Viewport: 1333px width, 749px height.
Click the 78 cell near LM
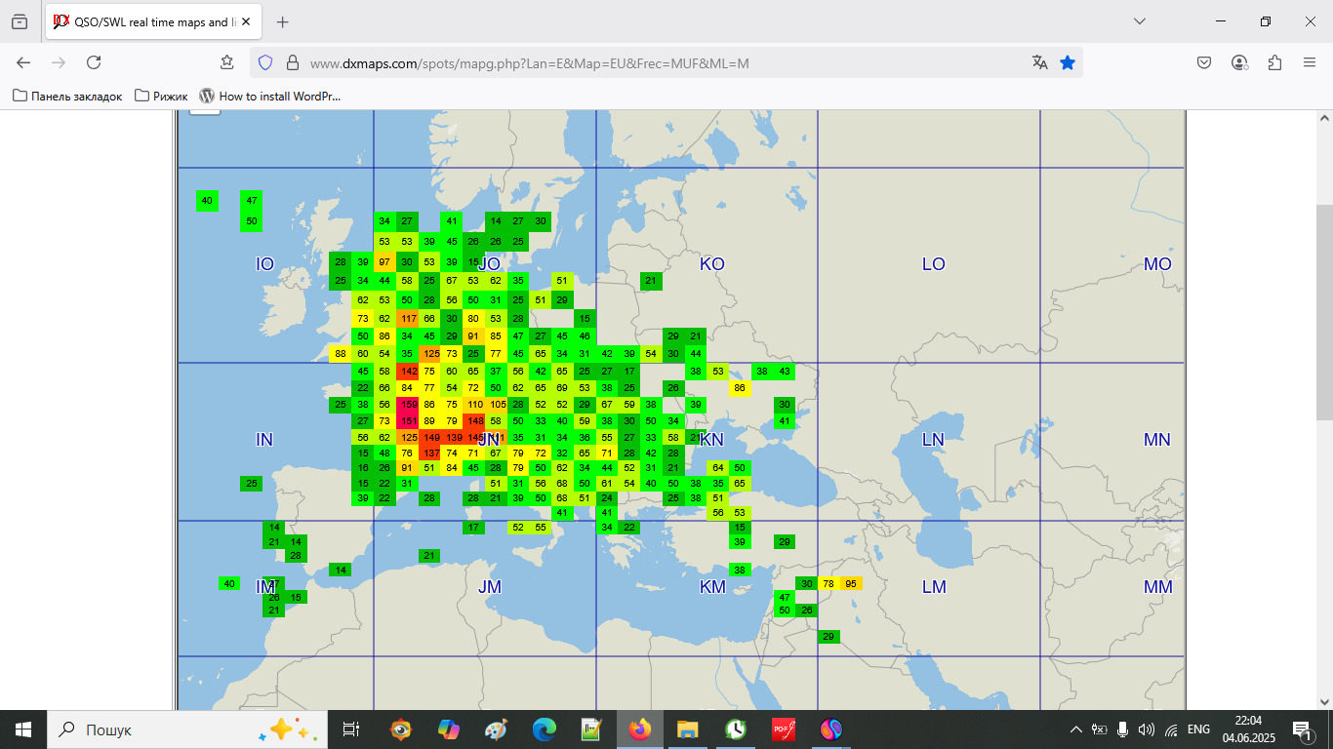pyautogui.click(x=828, y=583)
